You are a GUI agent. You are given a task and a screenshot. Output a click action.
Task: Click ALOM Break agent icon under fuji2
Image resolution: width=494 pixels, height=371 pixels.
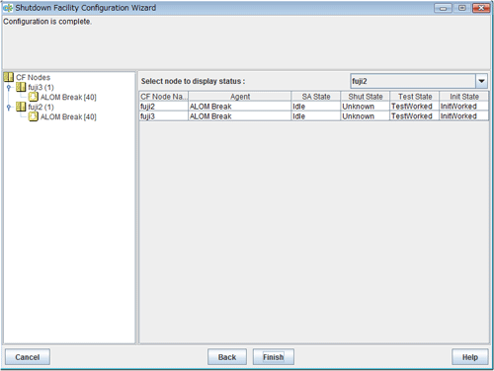pos(34,116)
